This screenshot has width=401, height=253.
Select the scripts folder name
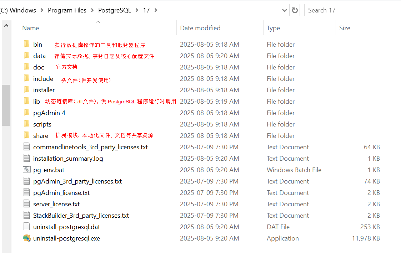42,124
